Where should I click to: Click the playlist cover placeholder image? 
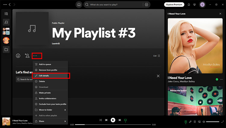[x=32, y=28]
